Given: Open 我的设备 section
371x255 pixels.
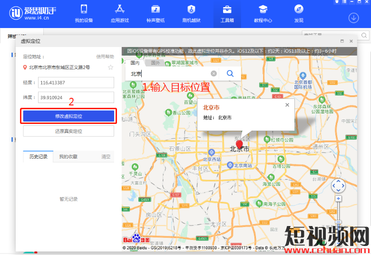Looking at the screenshot, I should (x=84, y=13).
